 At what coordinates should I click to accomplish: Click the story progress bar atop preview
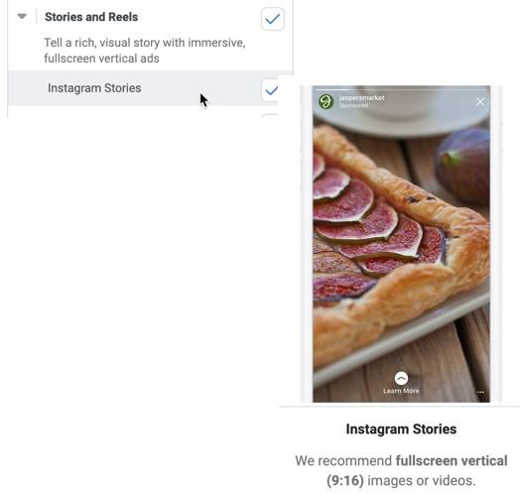tap(401, 89)
